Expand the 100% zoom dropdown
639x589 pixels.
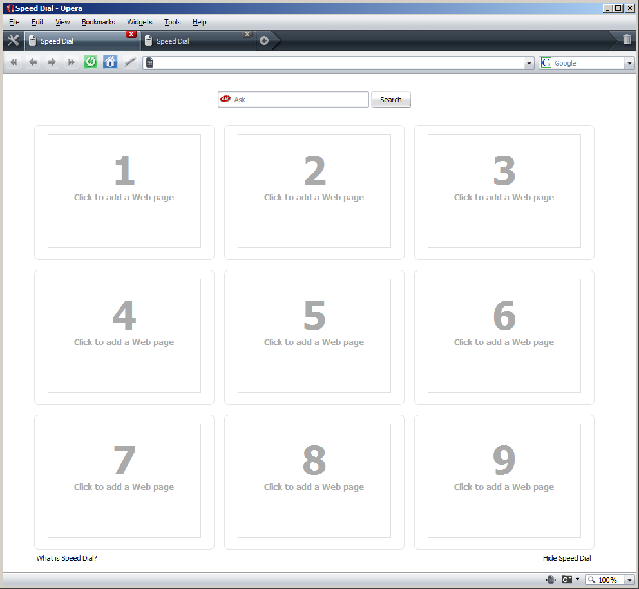point(629,580)
